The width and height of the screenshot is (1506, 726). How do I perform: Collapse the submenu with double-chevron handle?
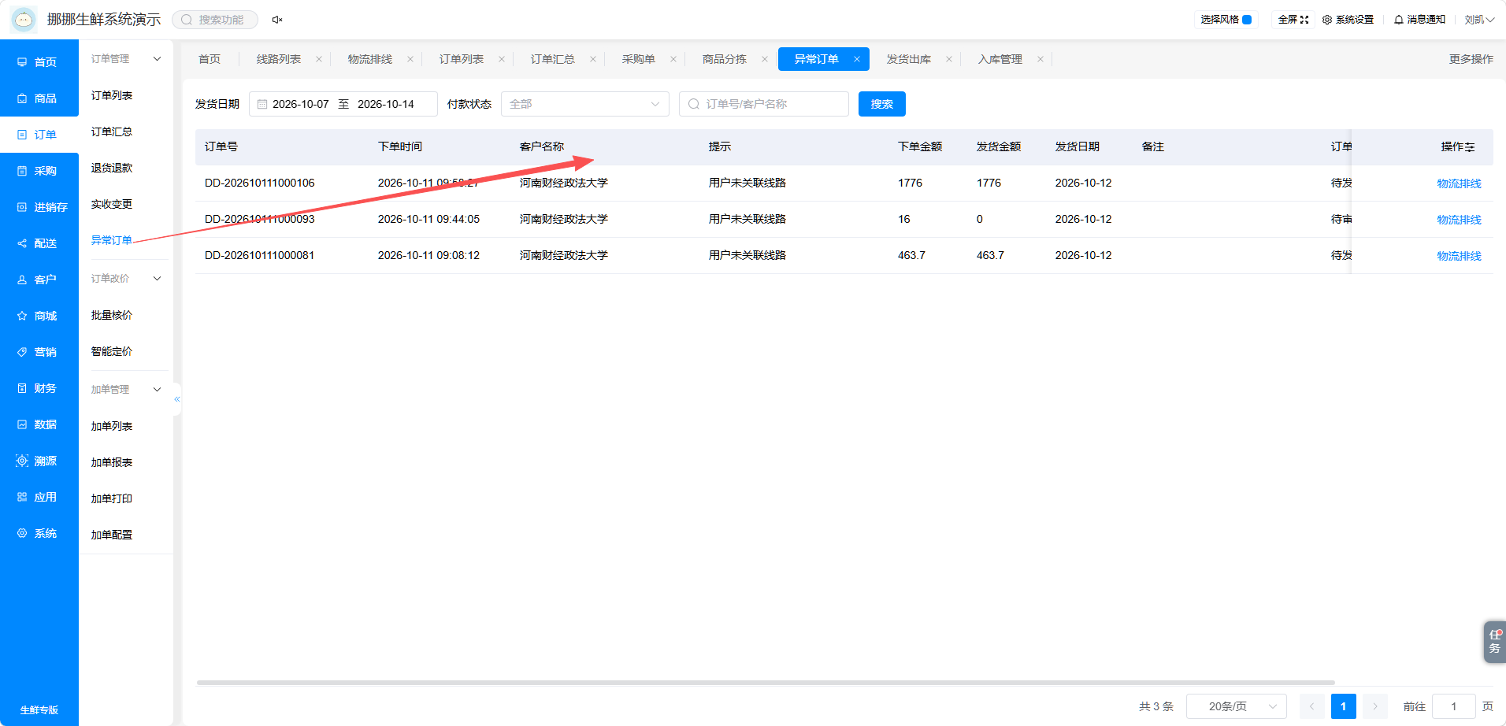pos(177,399)
